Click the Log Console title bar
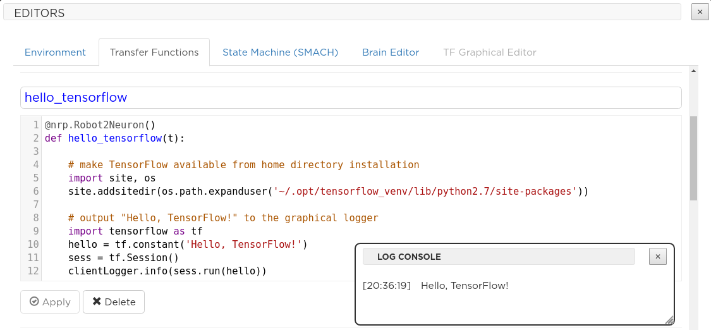711x330 pixels. 499,257
